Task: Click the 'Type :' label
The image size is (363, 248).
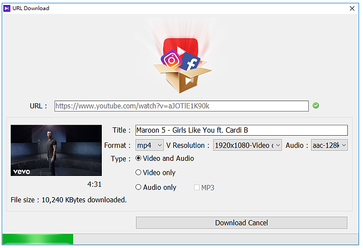Action: (121, 160)
